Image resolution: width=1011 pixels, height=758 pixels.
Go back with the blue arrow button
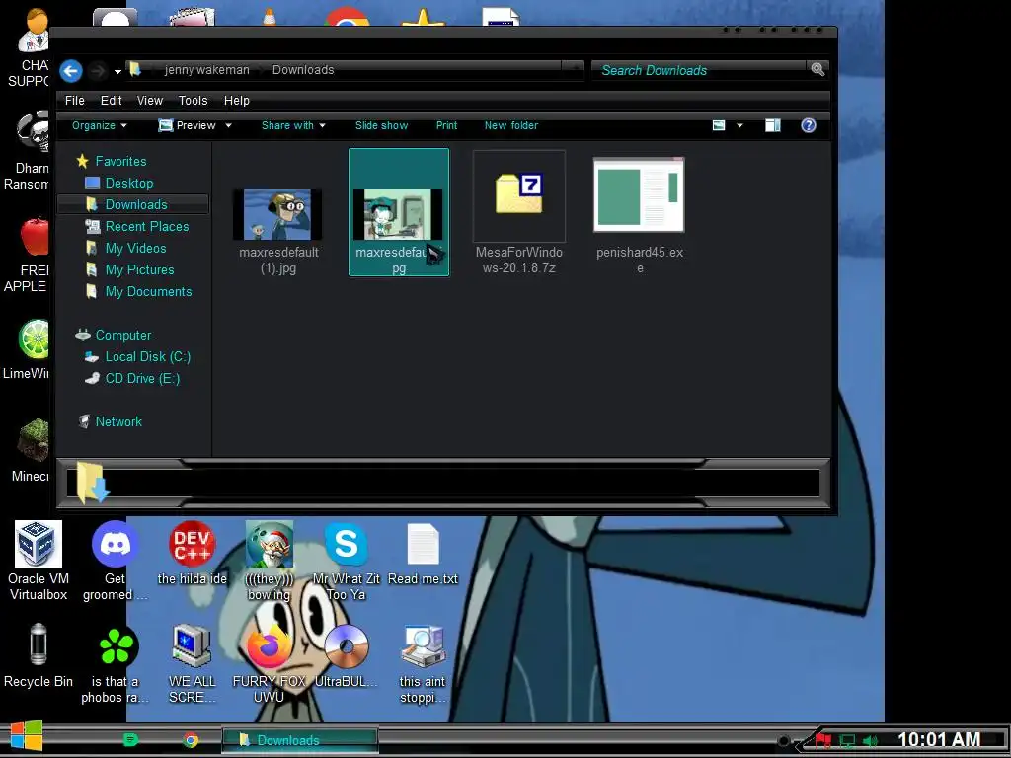pyautogui.click(x=71, y=71)
